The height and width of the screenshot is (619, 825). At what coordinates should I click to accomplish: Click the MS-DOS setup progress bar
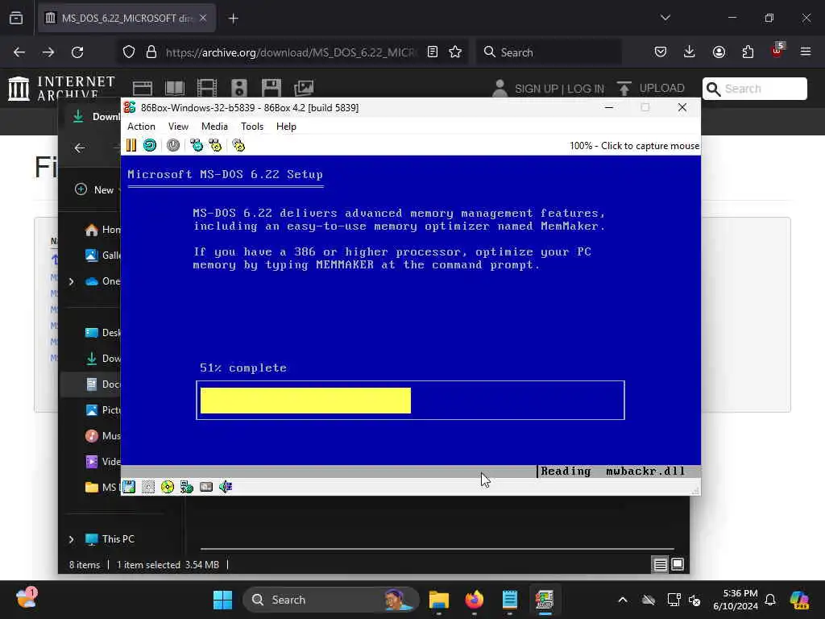(x=410, y=401)
